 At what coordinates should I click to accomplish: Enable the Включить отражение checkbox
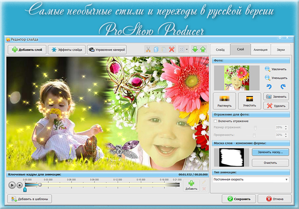(x=215, y=121)
